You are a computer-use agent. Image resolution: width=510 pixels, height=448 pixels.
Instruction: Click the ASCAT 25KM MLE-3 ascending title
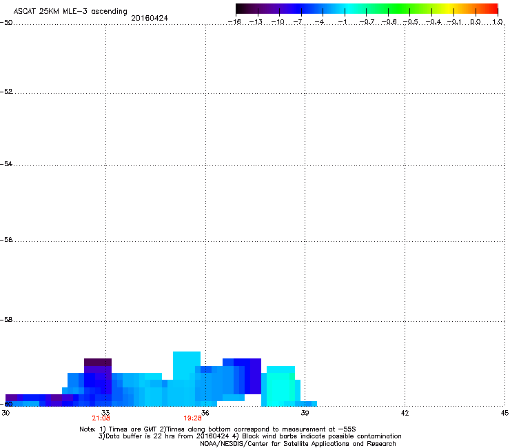click(70, 12)
